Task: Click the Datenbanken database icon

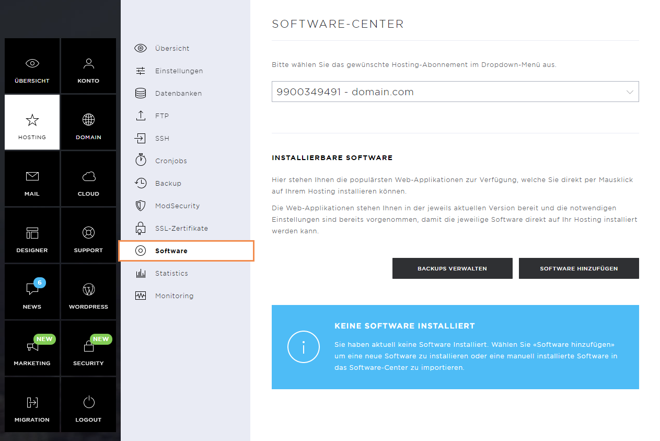Action: click(x=141, y=93)
